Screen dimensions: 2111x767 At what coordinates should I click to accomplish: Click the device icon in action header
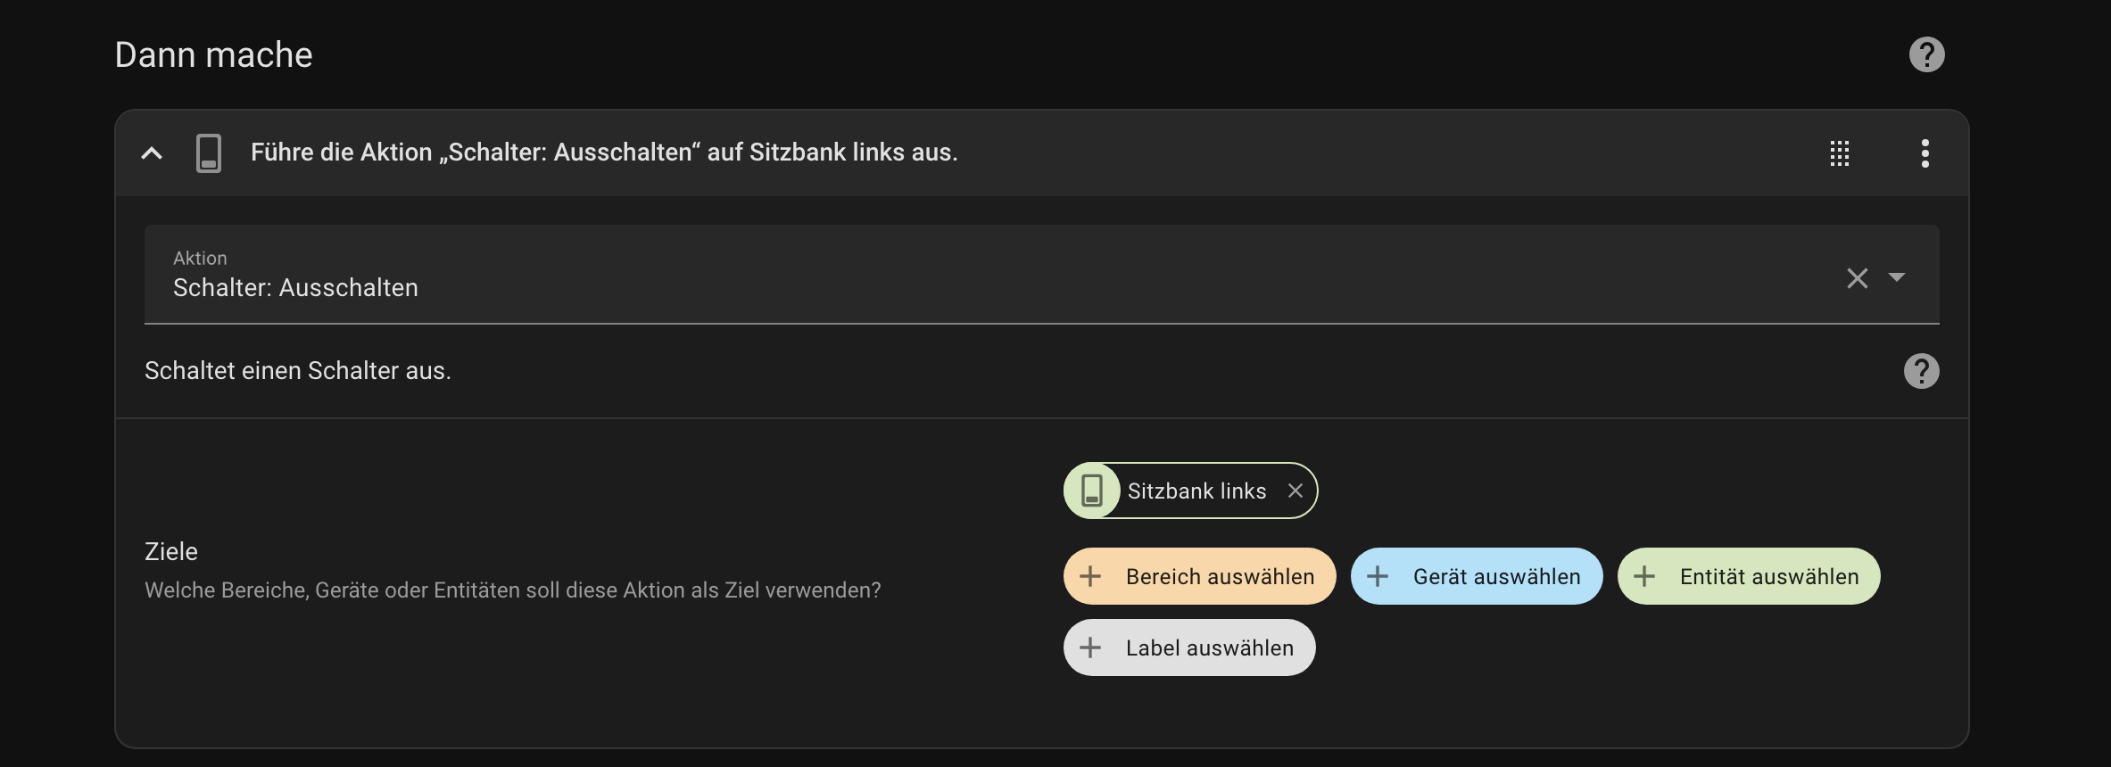209,153
